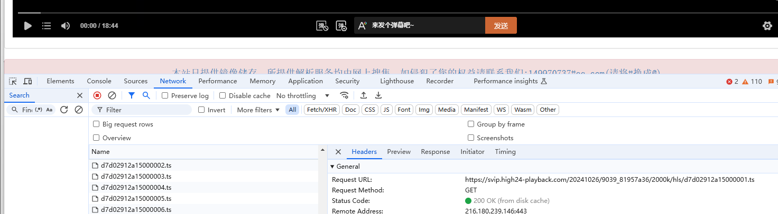Open the Performance insights tab
This screenshot has height=214, width=778.
(510, 81)
